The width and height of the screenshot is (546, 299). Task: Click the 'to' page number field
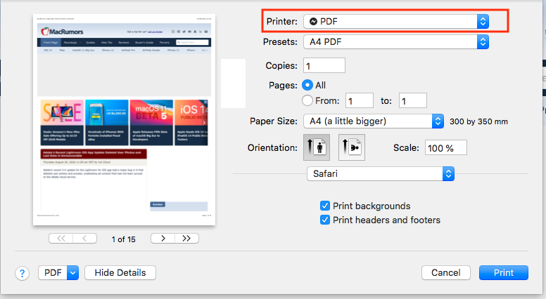tap(412, 100)
